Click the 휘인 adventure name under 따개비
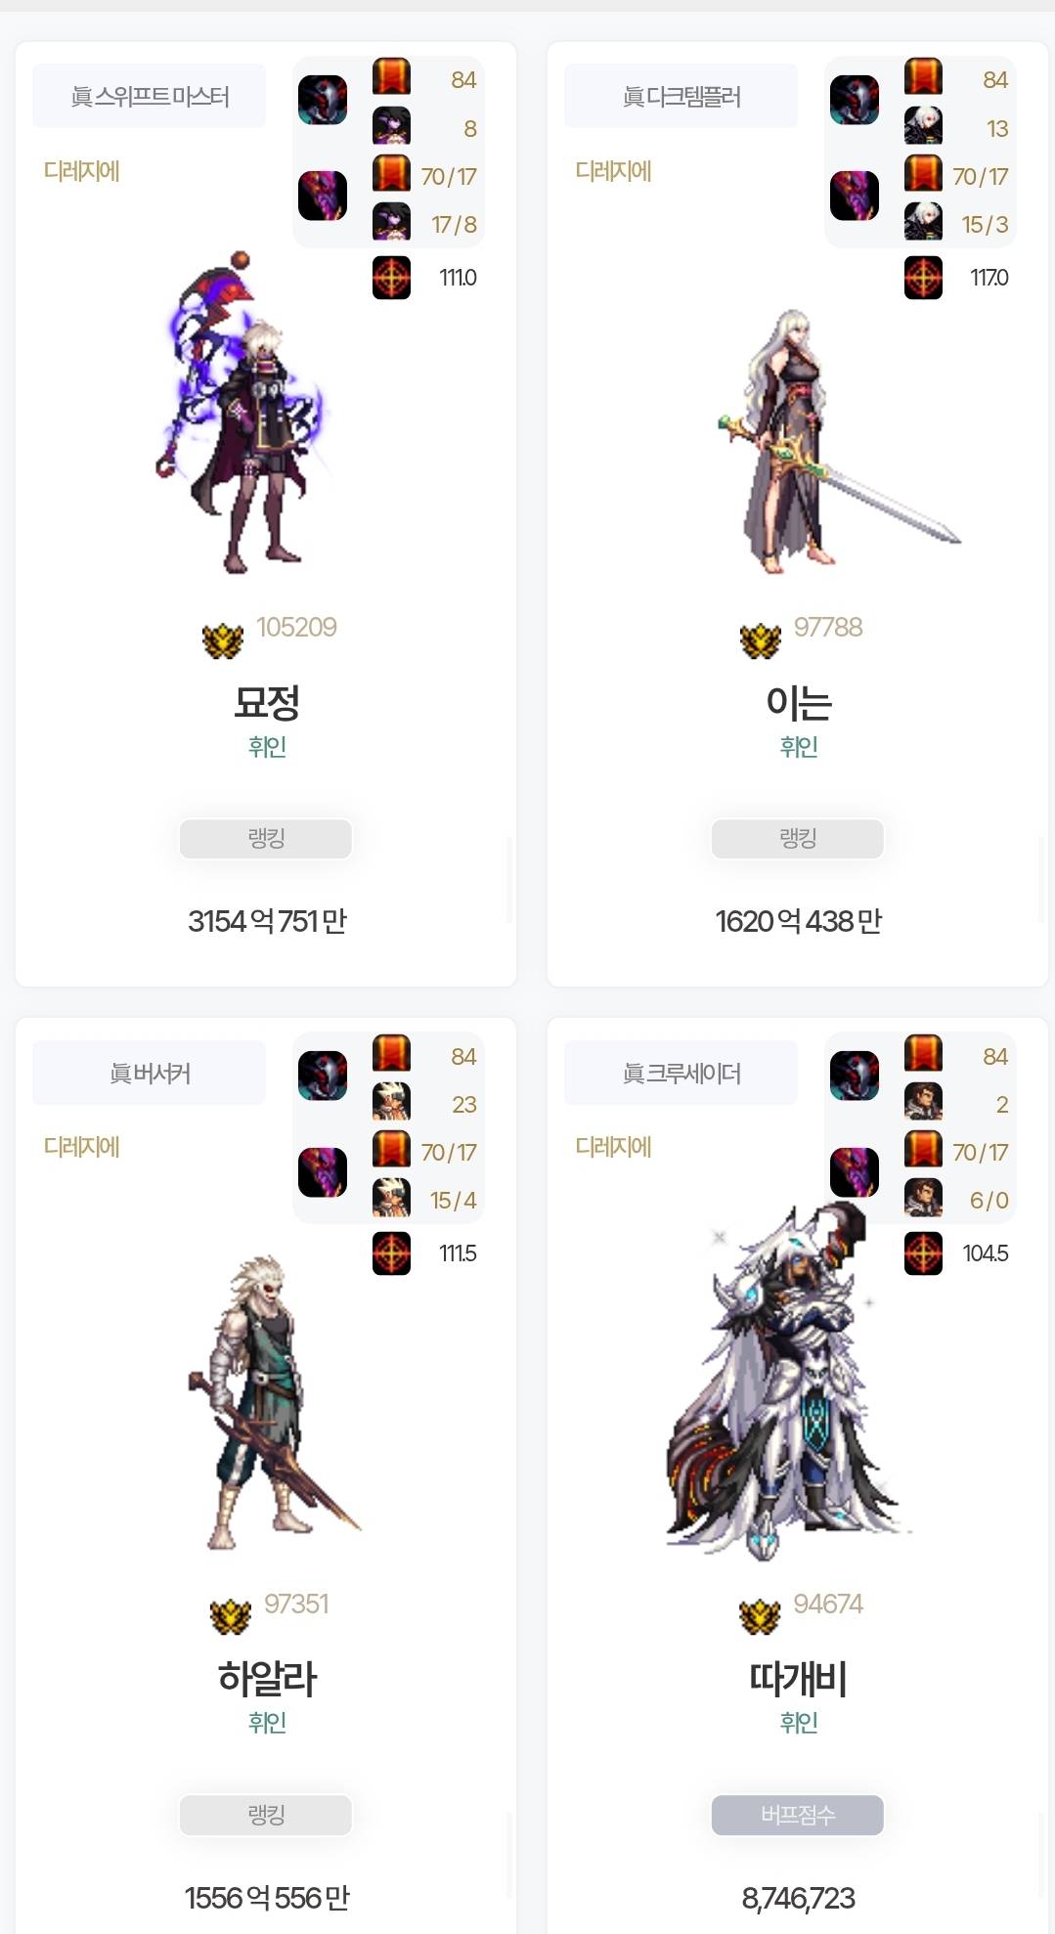This screenshot has width=1055, height=1934. click(799, 1722)
